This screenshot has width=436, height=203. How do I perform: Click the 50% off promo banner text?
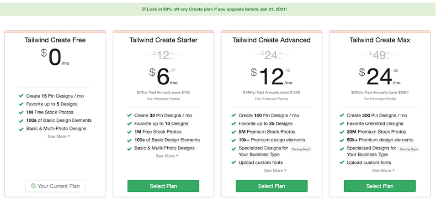(x=217, y=9)
